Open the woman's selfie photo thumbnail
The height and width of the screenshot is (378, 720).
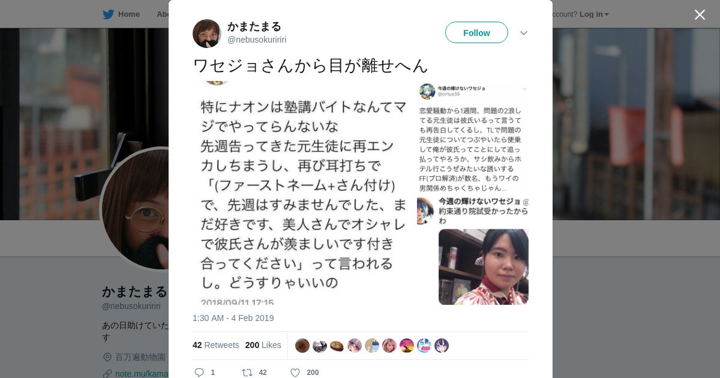[x=484, y=267]
